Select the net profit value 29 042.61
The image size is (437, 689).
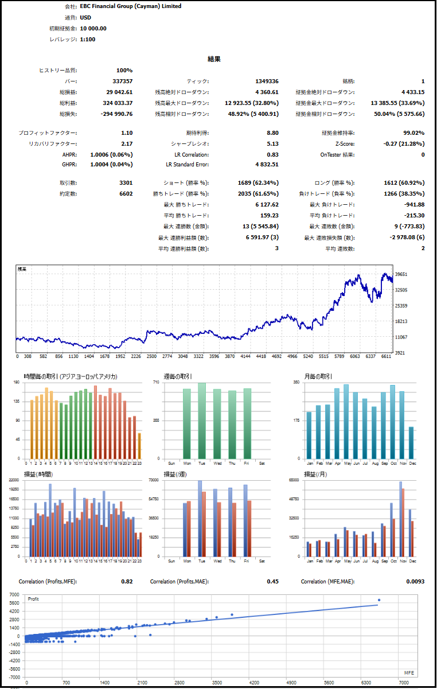(119, 92)
